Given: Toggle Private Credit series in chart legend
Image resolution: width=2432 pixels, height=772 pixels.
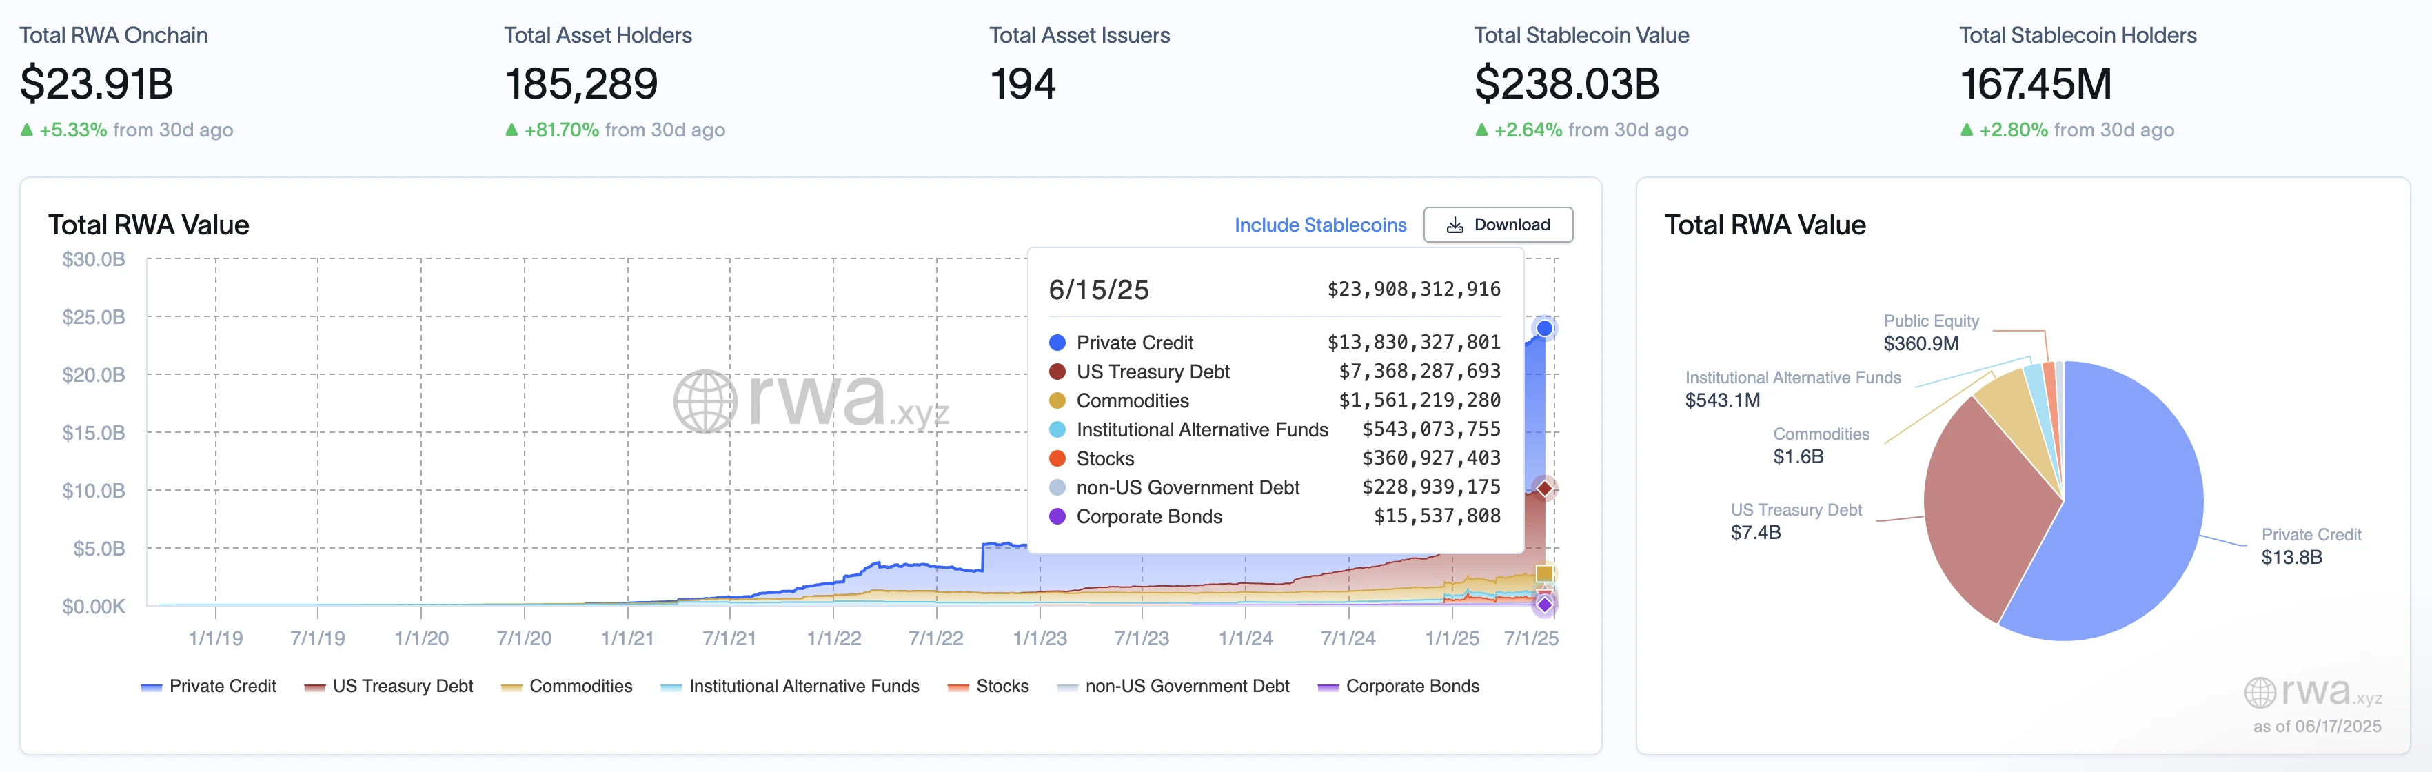Looking at the screenshot, I should [209, 686].
